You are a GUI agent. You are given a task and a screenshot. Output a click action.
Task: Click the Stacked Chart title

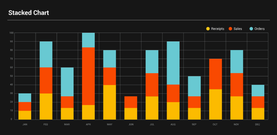tap(29, 13)
